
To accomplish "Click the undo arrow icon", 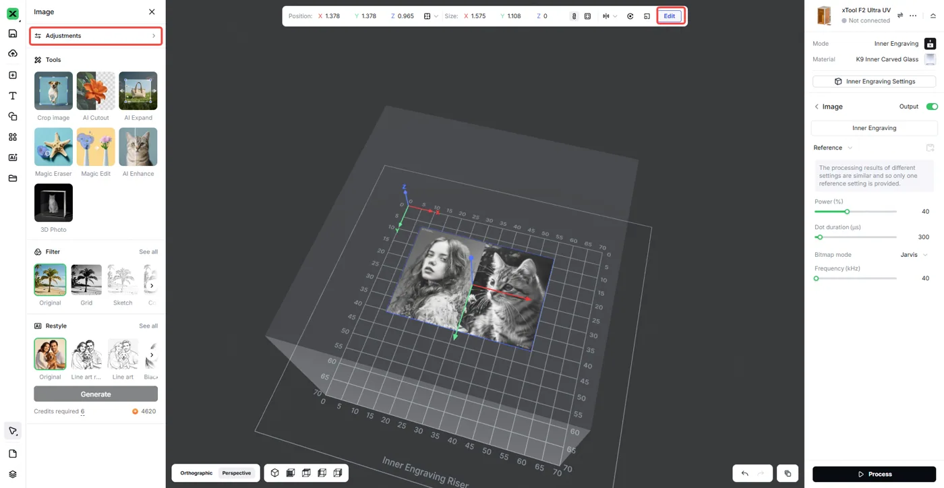I will coord(744,473).
